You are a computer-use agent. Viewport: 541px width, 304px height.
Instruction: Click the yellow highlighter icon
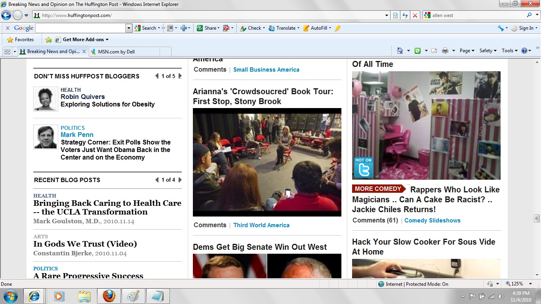337,28
